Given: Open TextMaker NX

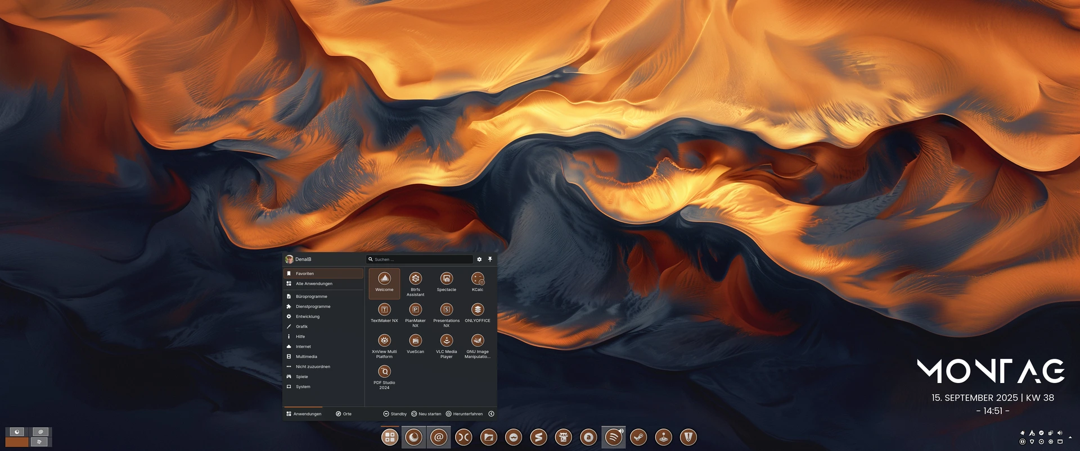Looking at the screenshot, I should pyautogui.click(x=384, y=311).
